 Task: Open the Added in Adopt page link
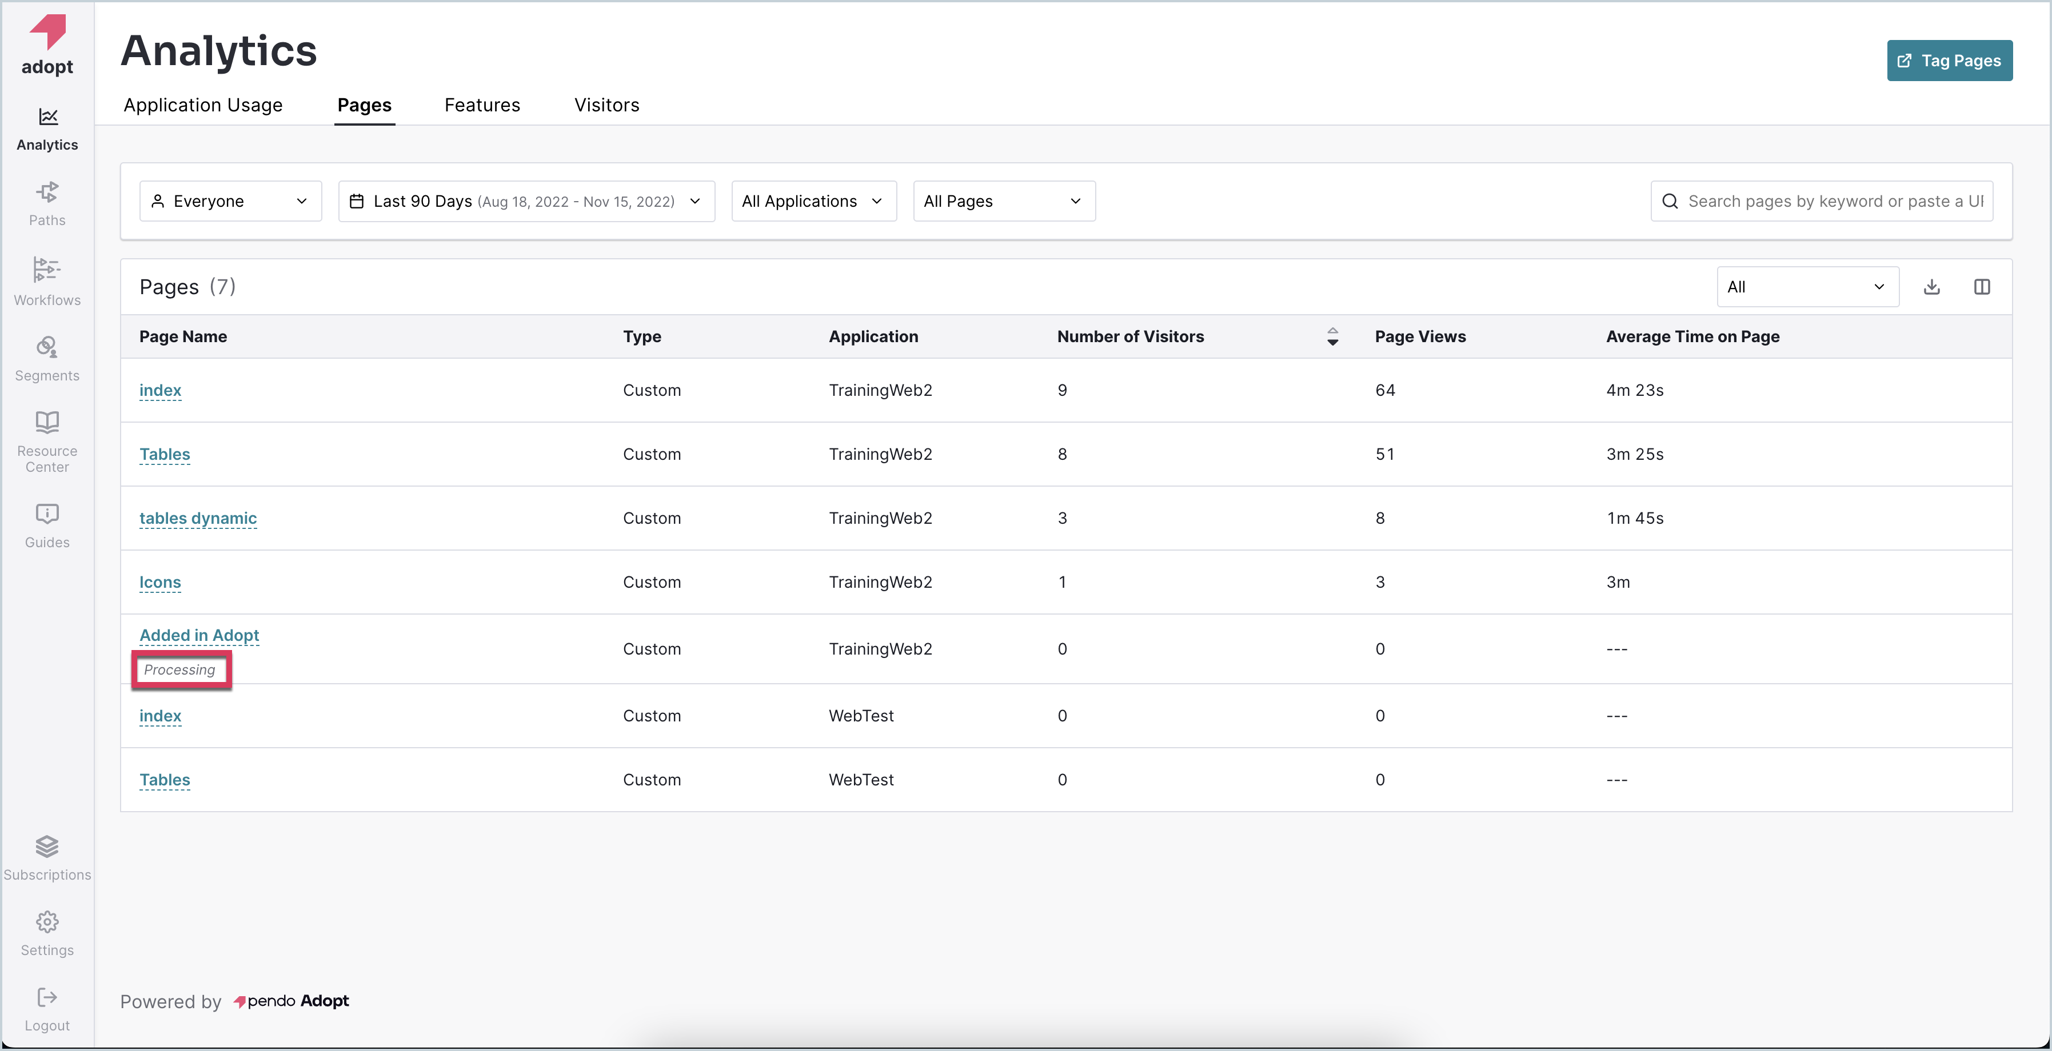[199, 635]
